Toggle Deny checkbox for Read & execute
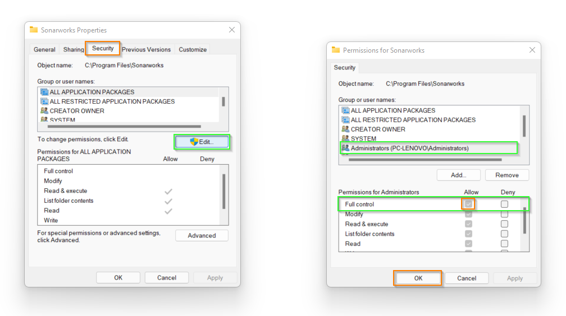Screen dimensions: 566x316 (x=504, y=224)
